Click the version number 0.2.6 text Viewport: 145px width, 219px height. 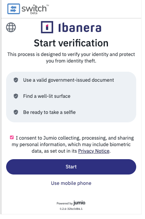pos(71,209)
